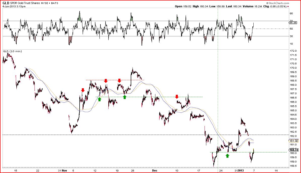This screenshot has height=173, width=301.
Task: Click the GLD (10 min) panel label
Action: (13, 51)
